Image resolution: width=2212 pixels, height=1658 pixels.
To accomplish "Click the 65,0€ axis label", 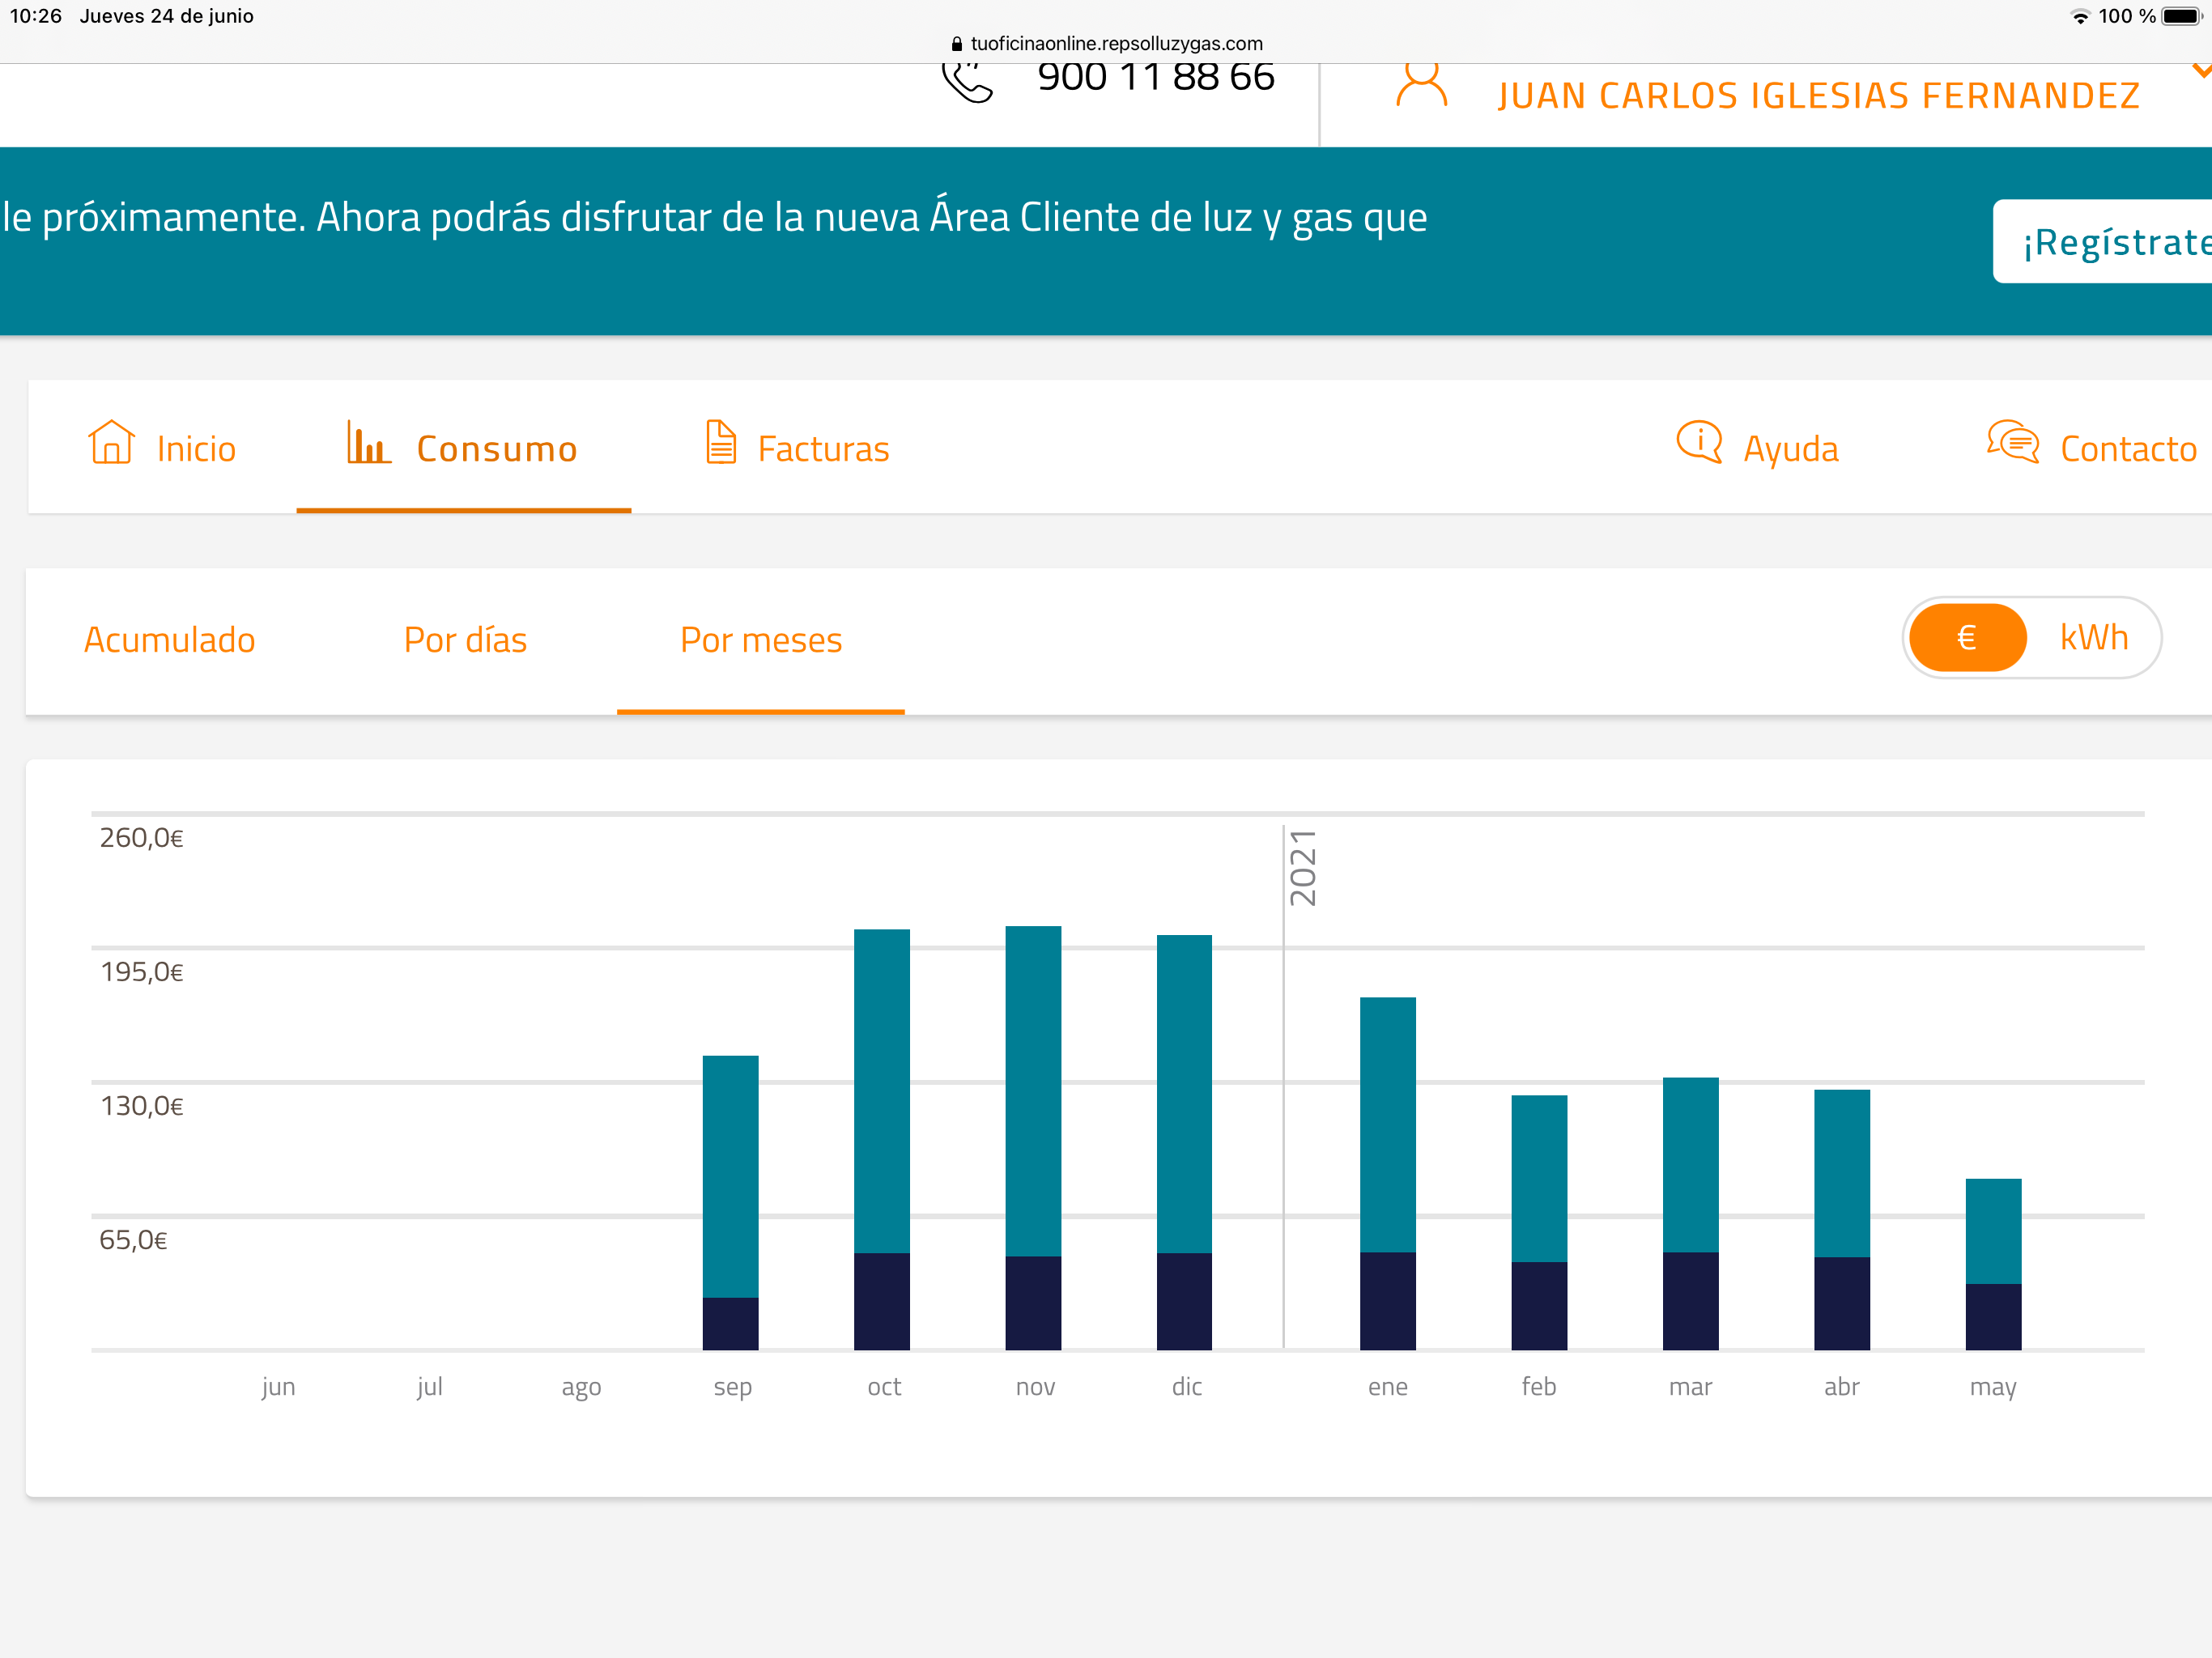I will pos(133,1240).
